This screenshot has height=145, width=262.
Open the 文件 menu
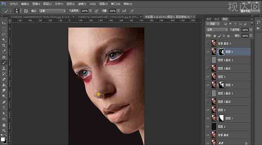[13, 4]
